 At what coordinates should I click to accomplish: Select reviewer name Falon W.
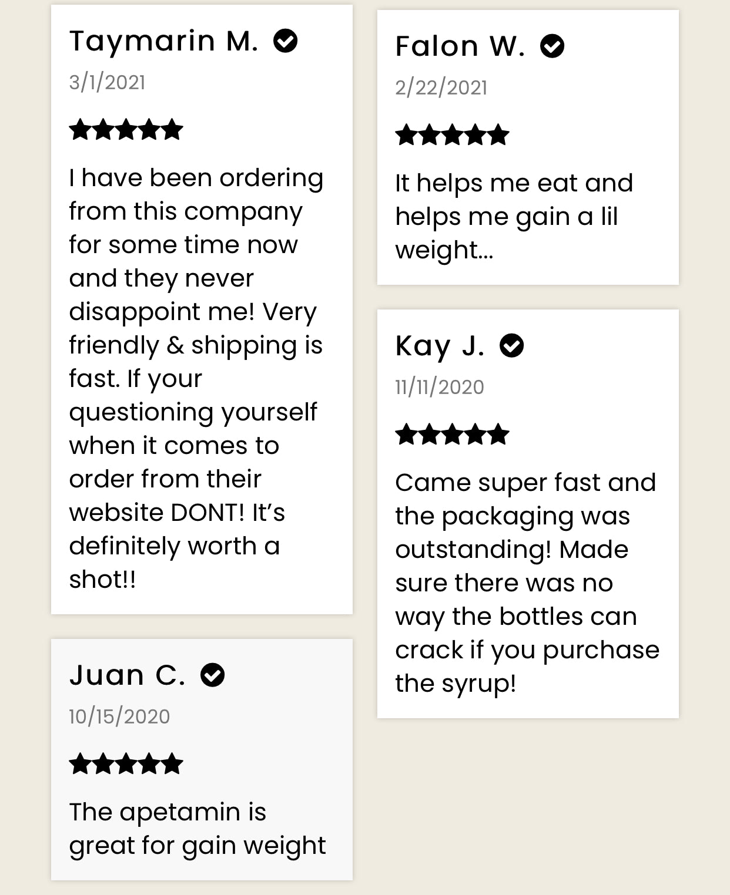tap(460, 46)
